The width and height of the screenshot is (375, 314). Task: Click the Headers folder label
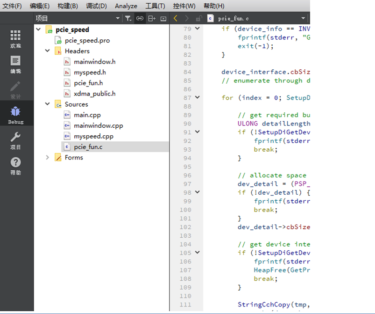[77, 51]
